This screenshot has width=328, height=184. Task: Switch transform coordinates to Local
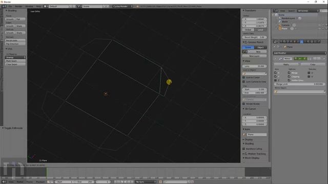260,30
